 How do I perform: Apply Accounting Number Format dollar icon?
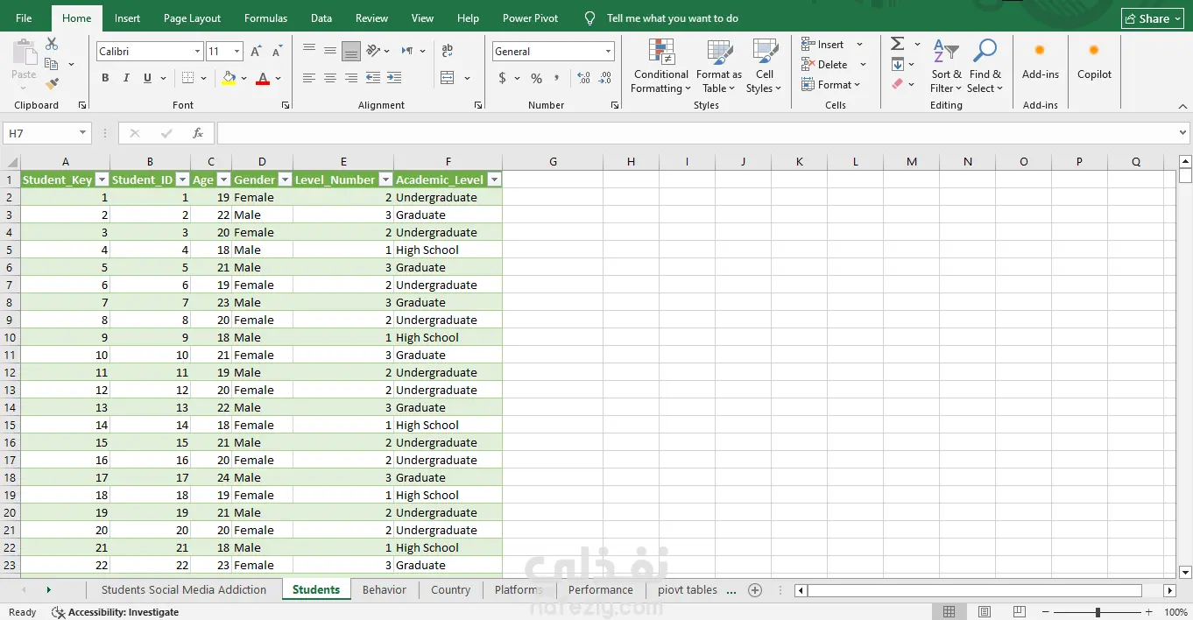point(502,78)
